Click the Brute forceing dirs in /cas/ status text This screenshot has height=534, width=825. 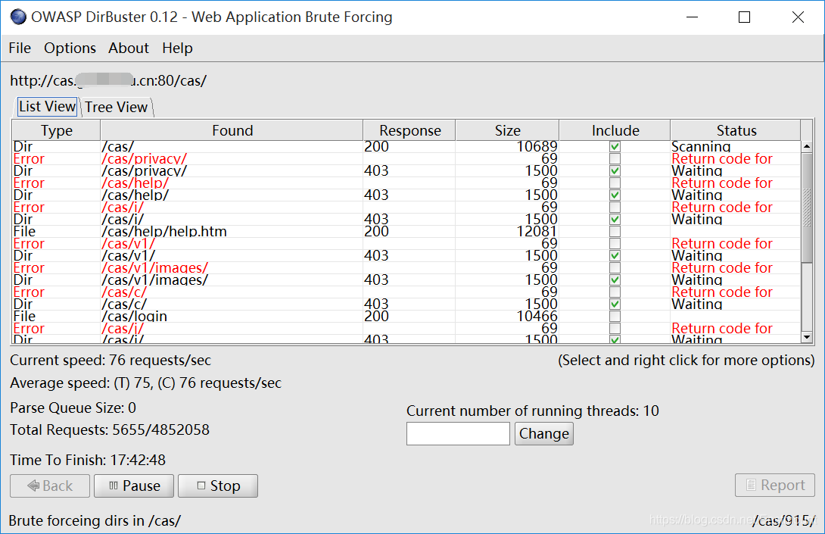point(95,520)
